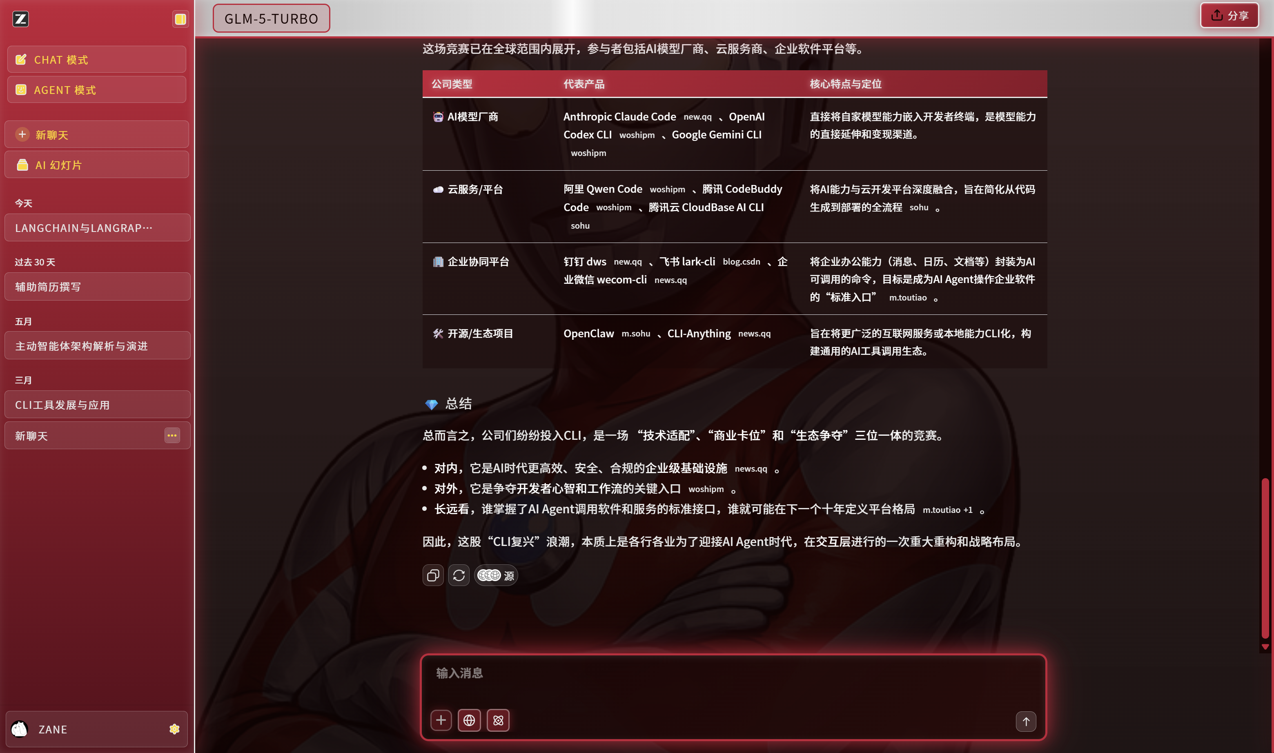Image resolution: width=1274 pixels, height=753 pixels.
Task: Open the news.qq citation after wecom-cli
Action: 671,280
